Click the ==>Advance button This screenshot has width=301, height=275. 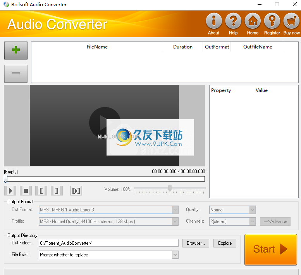tap(275, 221)
